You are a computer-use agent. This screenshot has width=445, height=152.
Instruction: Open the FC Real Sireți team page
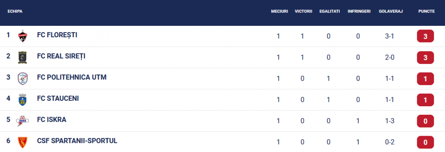tap(61, 56)
